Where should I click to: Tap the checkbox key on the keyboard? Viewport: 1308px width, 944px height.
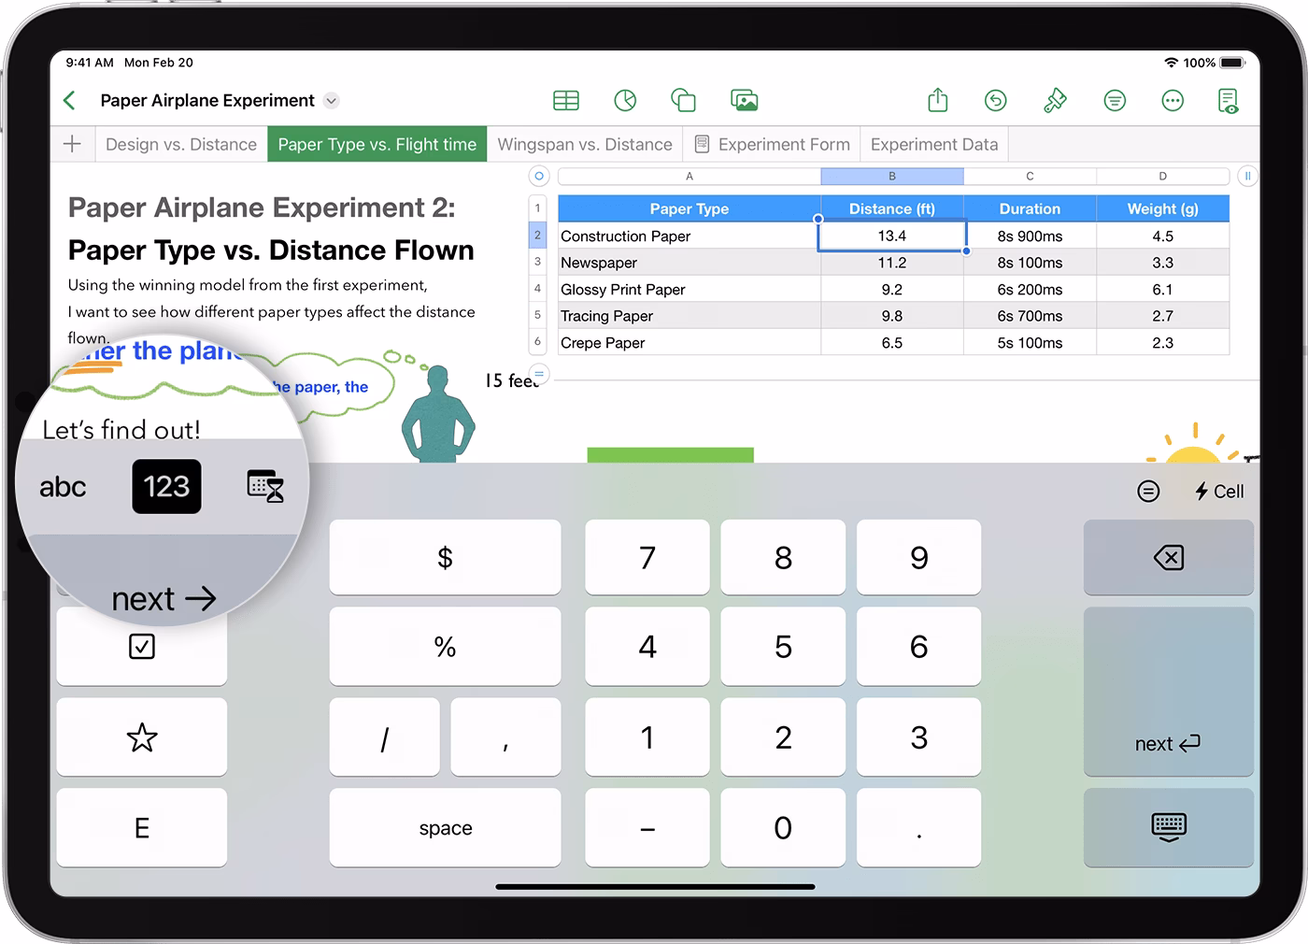click(x=141, y=647)
